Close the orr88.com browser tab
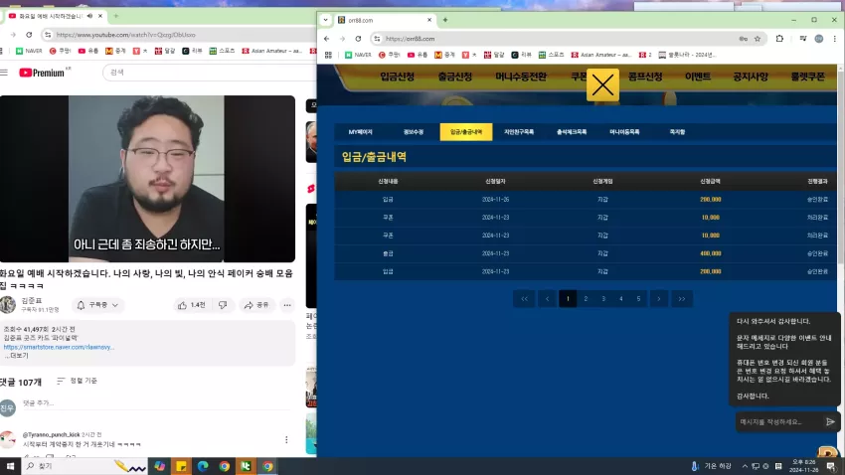 tap(429, 20)
